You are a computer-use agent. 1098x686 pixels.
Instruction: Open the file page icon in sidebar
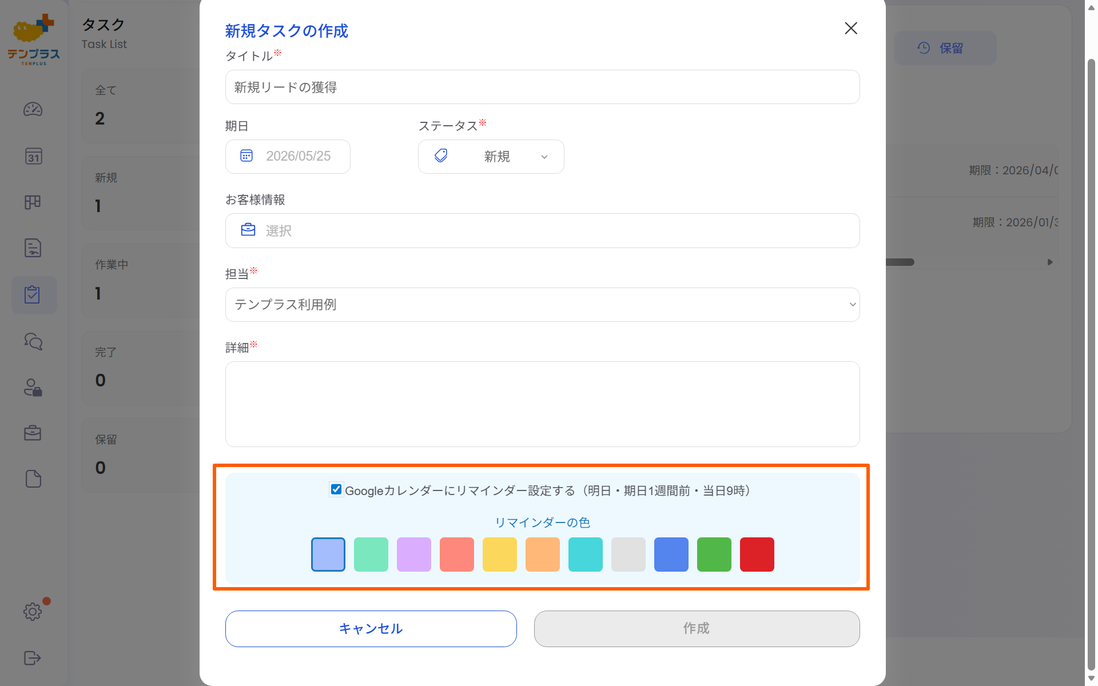tap(33, 478)
